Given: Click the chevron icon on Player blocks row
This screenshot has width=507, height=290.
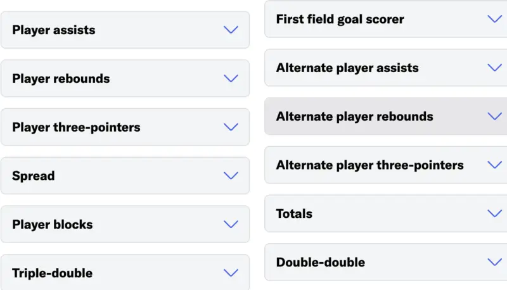Looking at the screenshot, I should click(231, 225).
